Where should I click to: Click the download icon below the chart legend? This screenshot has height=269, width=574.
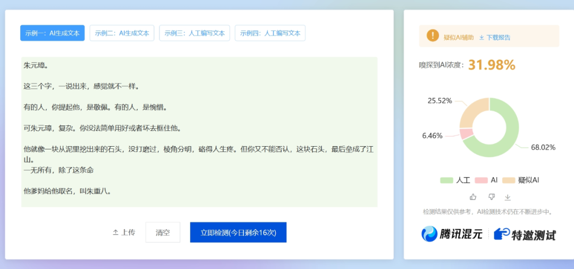click(508, 197)
